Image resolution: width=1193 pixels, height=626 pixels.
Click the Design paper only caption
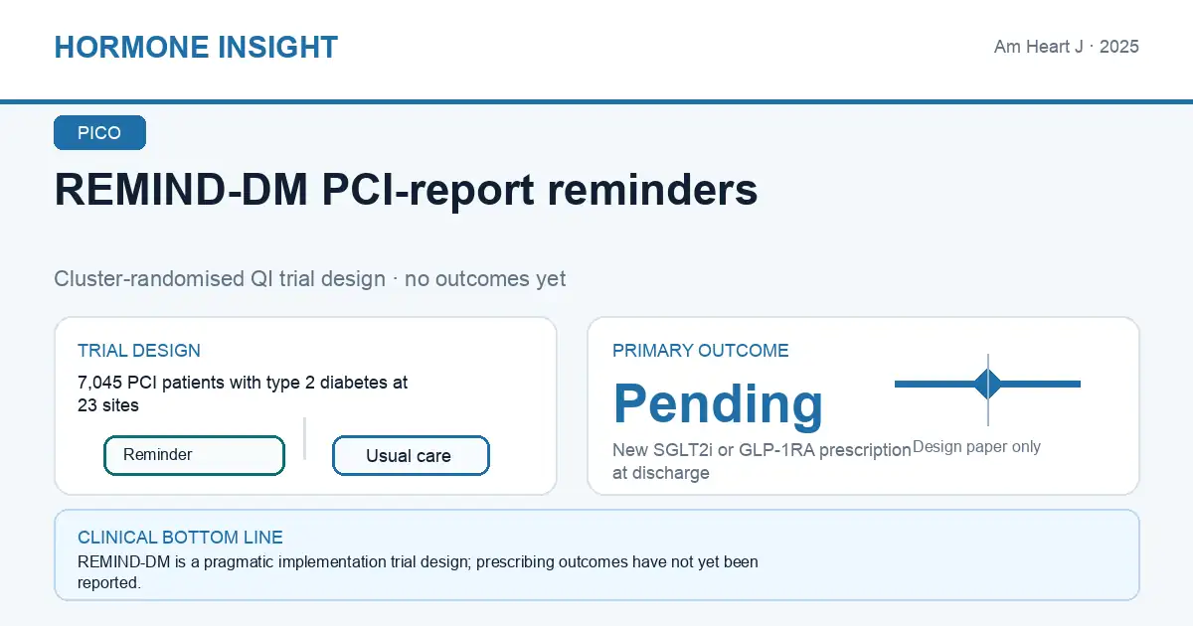(976, 447)
